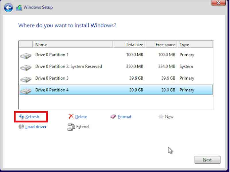
Task: Click the Format eraser icon
Action: 113,117
